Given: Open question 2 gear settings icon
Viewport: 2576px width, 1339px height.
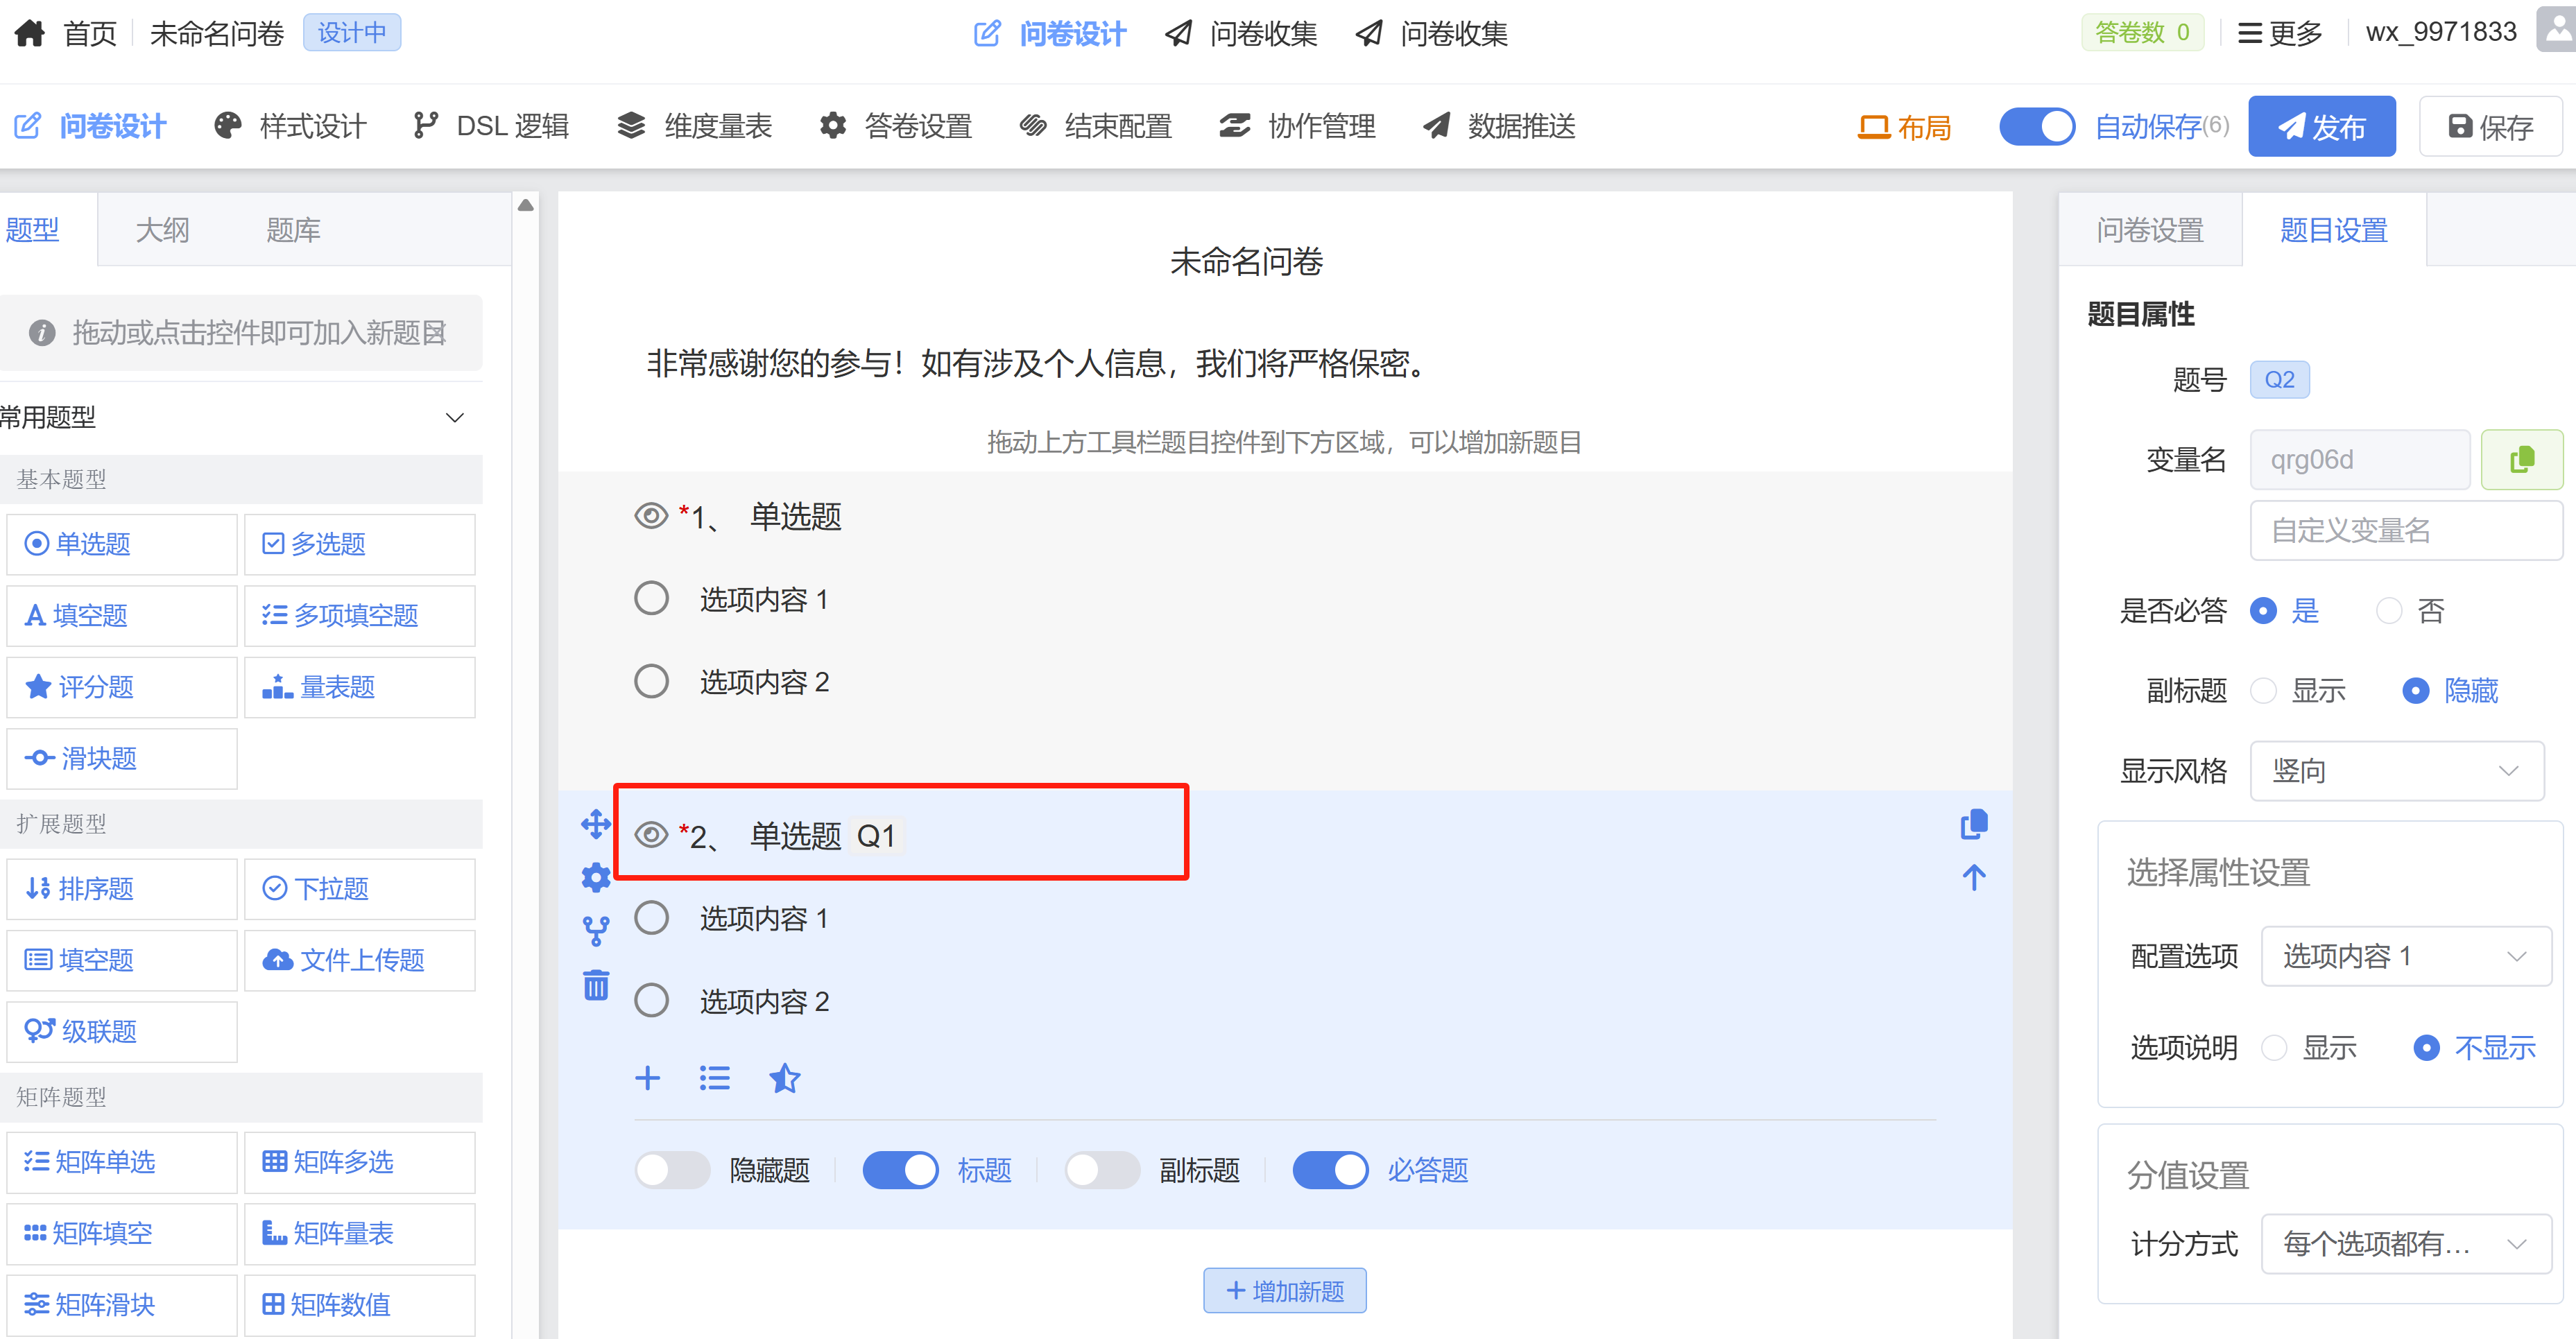Looking at the screenshot, I should tap(596, 877).
